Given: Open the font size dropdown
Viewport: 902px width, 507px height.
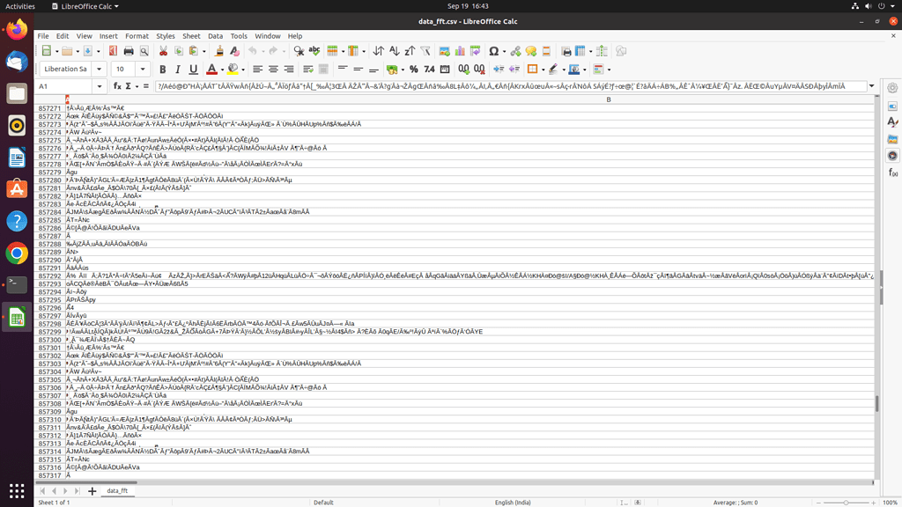Looking at the screenshot, I should point(141,68).
